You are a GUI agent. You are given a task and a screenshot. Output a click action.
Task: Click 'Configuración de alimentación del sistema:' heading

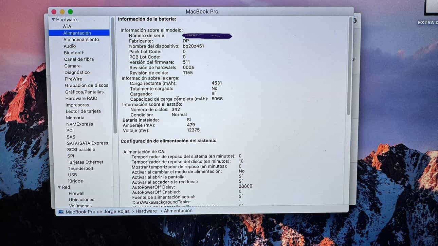point(168,141)
